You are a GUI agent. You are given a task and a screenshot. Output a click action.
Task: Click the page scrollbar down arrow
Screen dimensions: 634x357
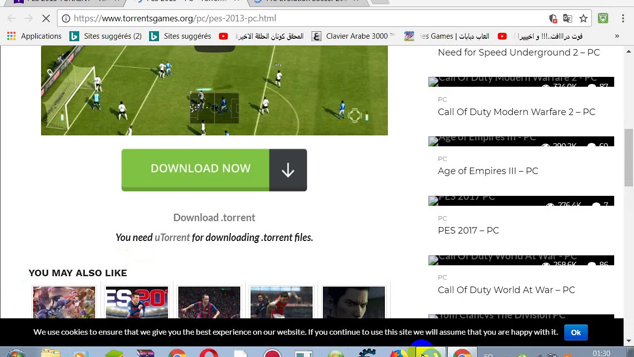coord(629,341)
